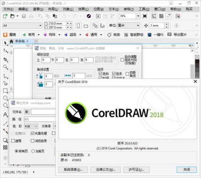The height and width of the screenshot is (178, 201).
Task: Open the RGB 色彩 dropdown
Action: tap(31, 126)
